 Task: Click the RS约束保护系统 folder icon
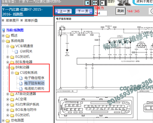coord(12,105)
